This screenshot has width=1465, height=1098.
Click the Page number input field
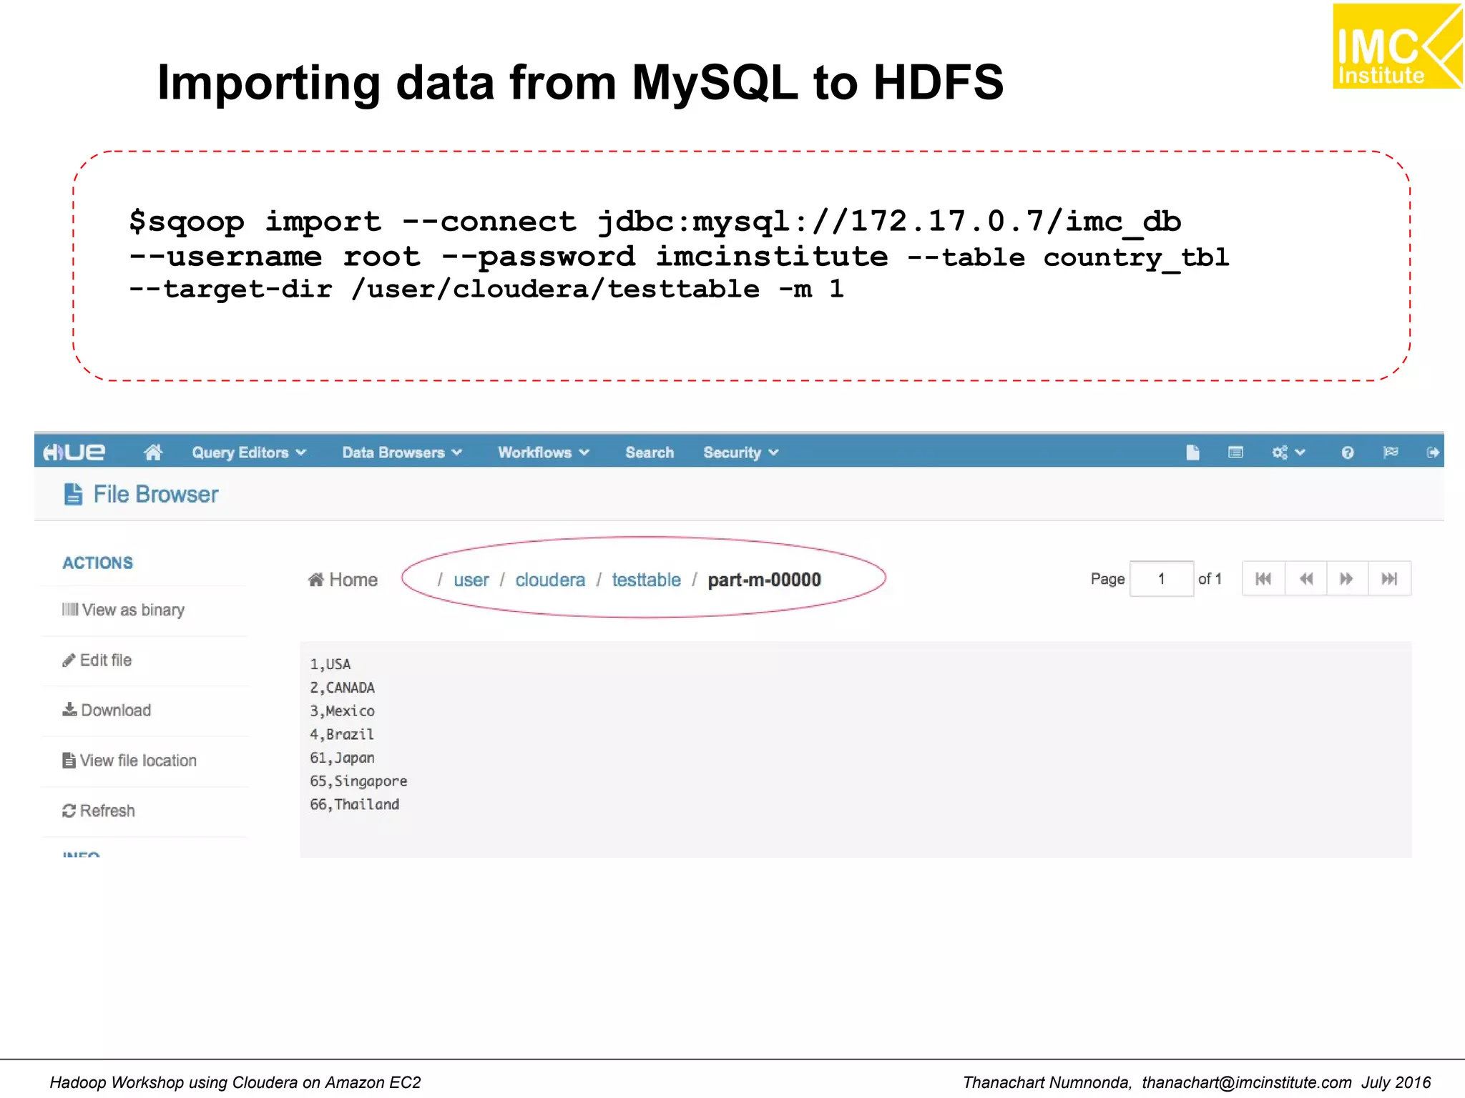point(1161,579)
